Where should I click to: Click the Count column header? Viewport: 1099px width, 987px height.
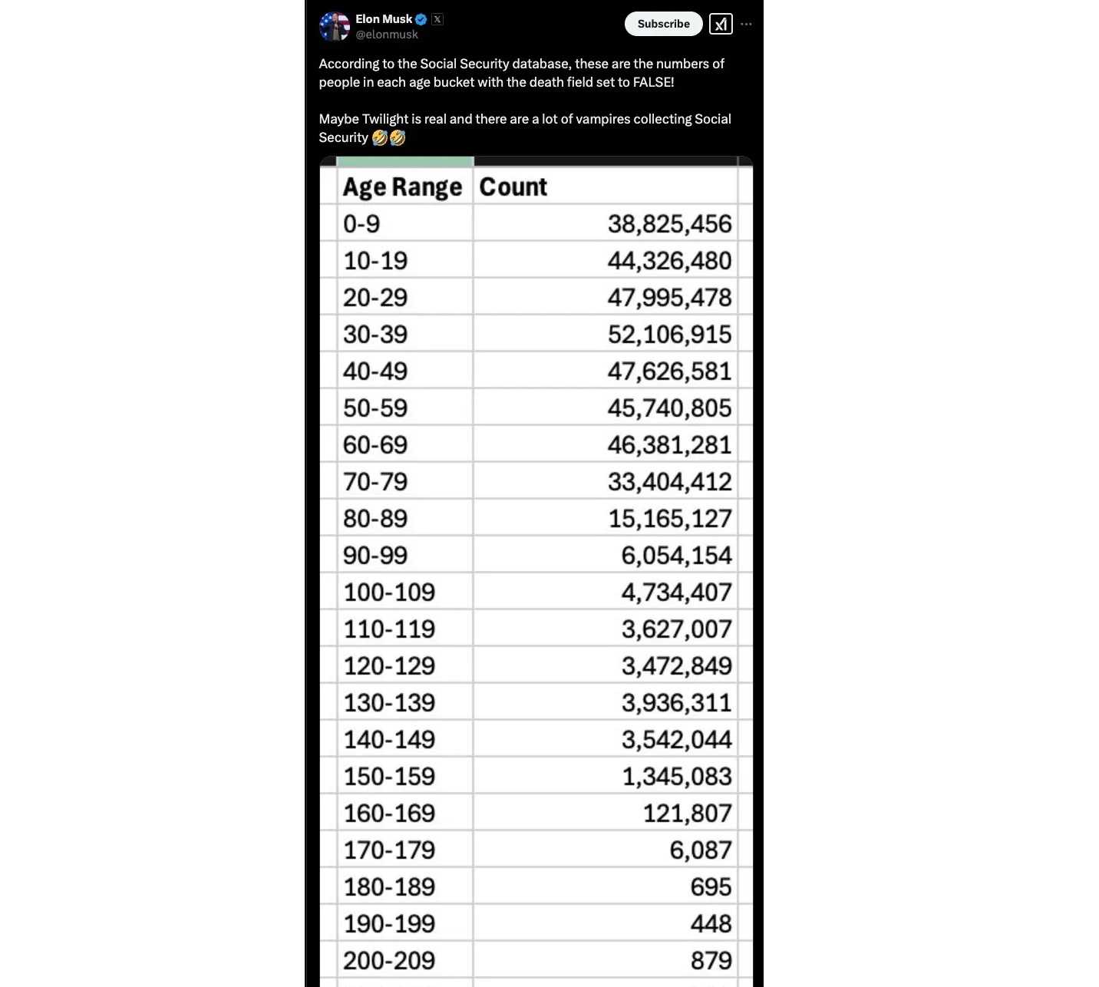click(513, 187)
